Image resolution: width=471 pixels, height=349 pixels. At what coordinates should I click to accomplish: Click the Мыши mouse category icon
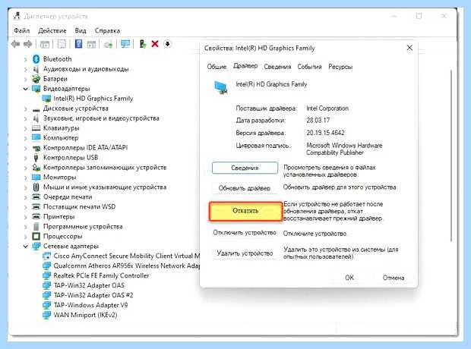36,187
